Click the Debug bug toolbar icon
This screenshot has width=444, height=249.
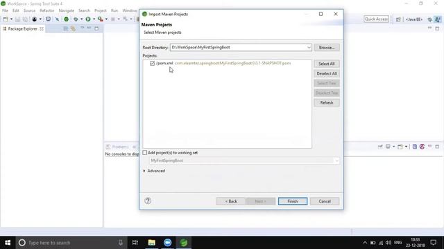pyautogui.click(x=76, y=19)
